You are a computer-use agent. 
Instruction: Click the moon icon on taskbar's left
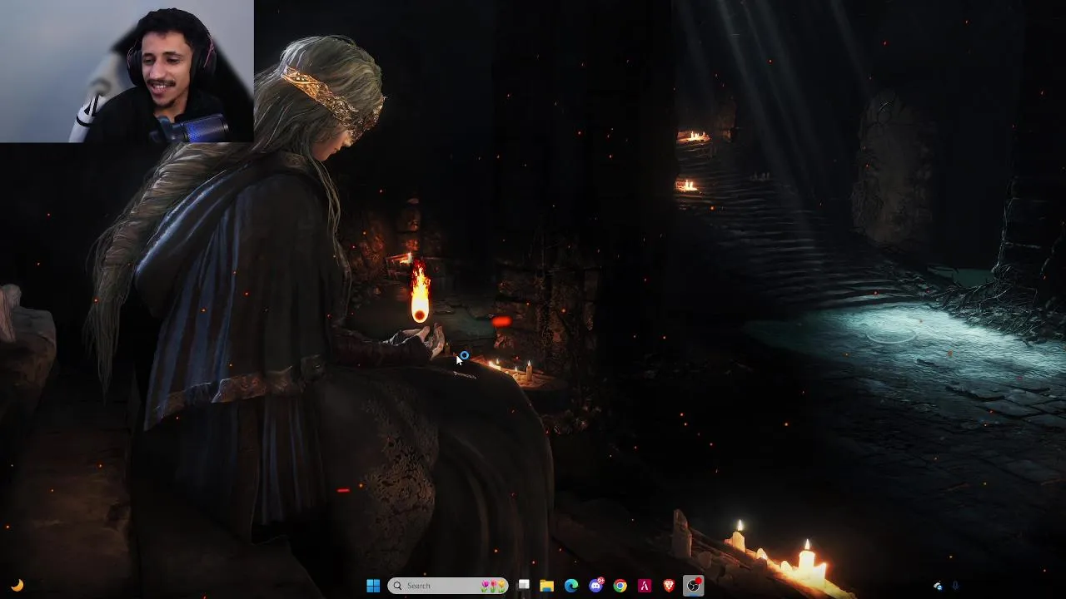click(x=17, y=586)
